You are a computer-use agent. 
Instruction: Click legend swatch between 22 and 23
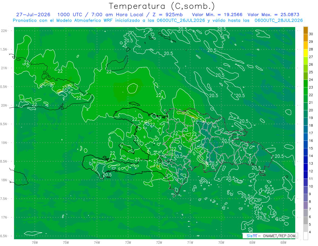[x=306, y=91]
